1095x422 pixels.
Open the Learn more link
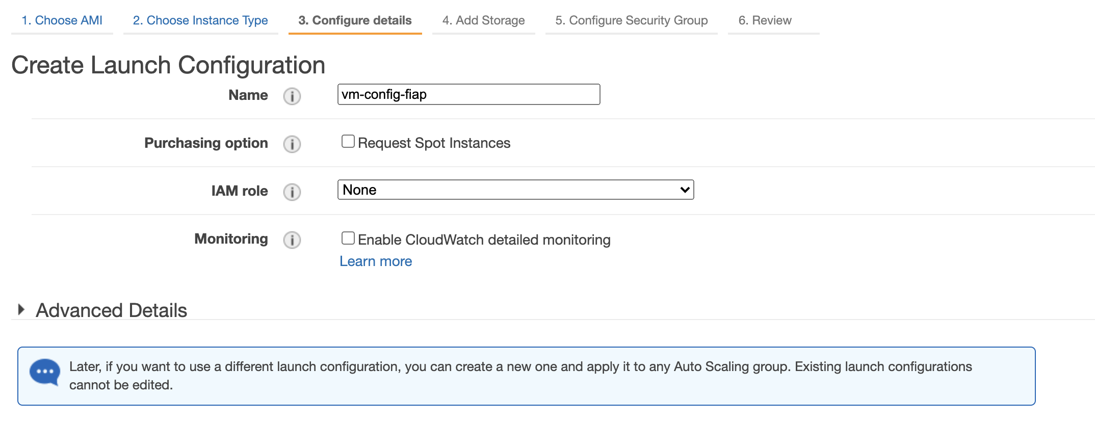(x=376, y=261)
